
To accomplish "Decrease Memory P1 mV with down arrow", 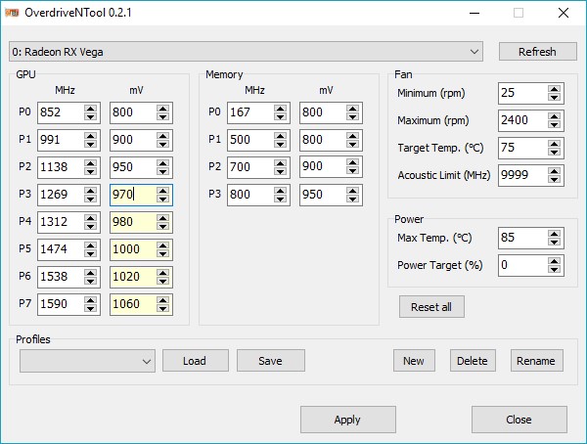I will [352, 144].
